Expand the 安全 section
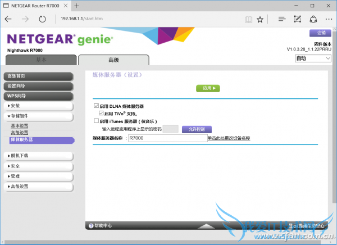 [x=39, y=166]
